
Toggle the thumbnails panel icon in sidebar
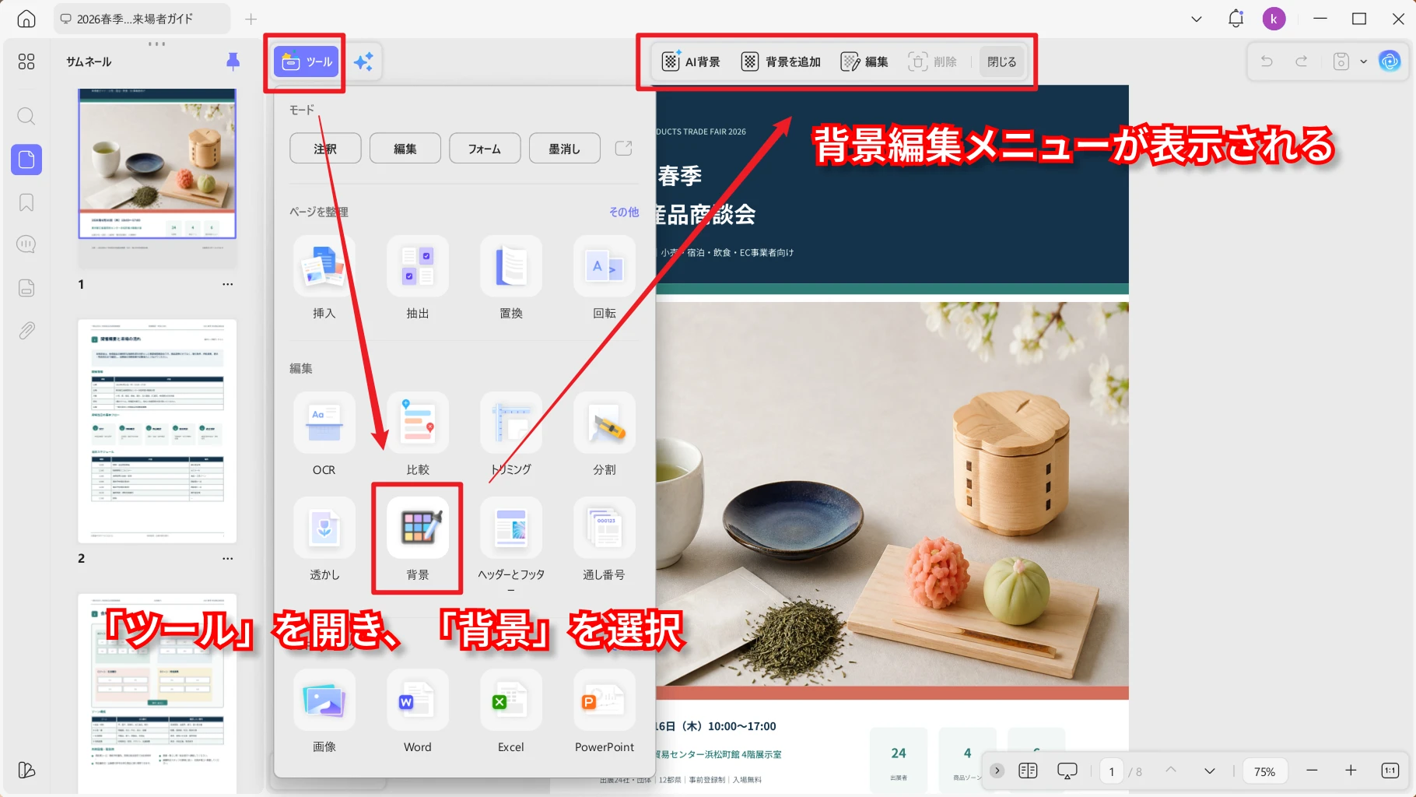[26, 160]
